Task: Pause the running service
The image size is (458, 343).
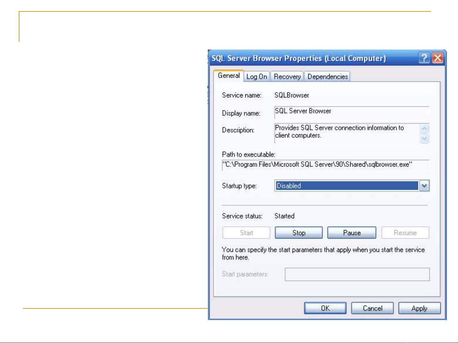Action: click(352, 233)
